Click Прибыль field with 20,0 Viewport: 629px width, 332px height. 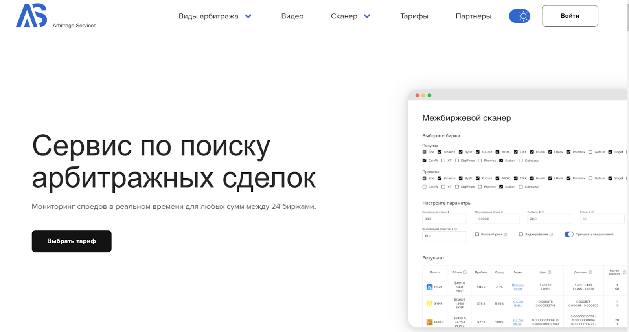pos(550,219)
